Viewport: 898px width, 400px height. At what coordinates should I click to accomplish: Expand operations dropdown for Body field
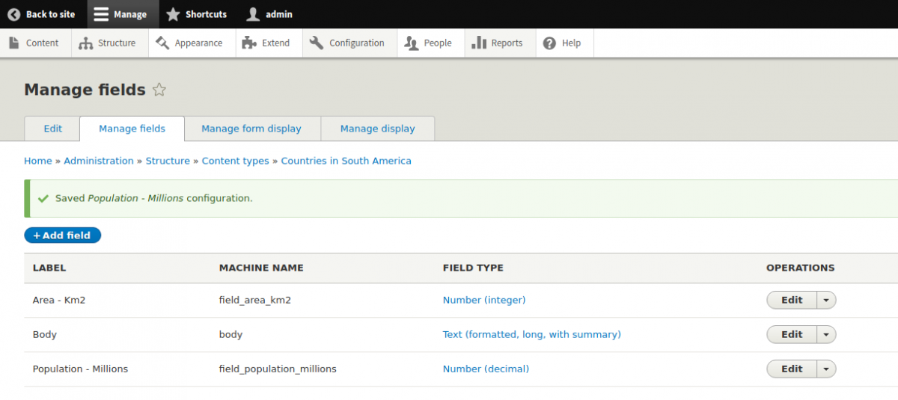click(826, 334)
